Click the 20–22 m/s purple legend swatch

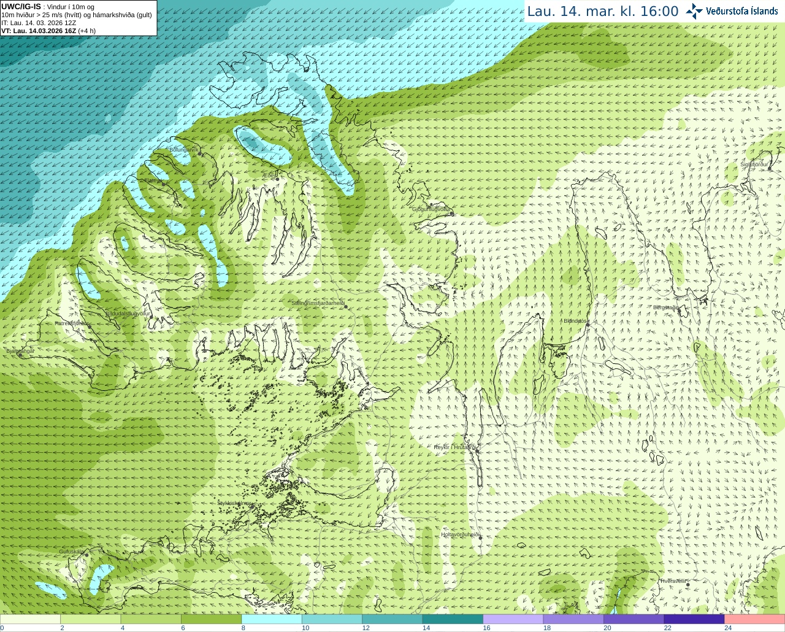pyautogui.click(x=634, y=619)
